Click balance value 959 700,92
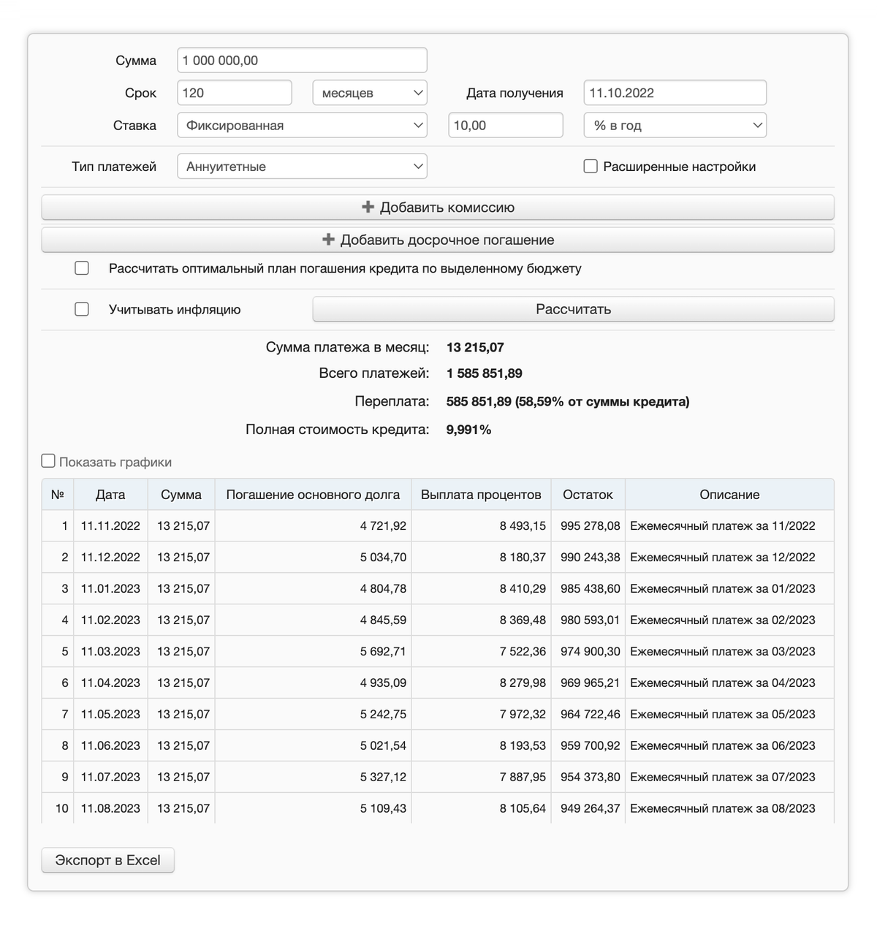Image resolution: width=877 pixels, height=931 pixels. tap(591, 746)
